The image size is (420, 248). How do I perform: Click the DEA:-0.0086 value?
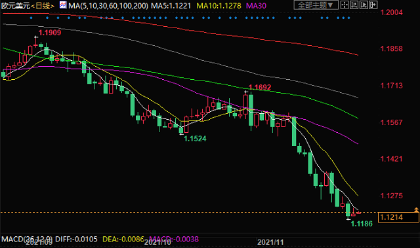[x=123, y=239]
